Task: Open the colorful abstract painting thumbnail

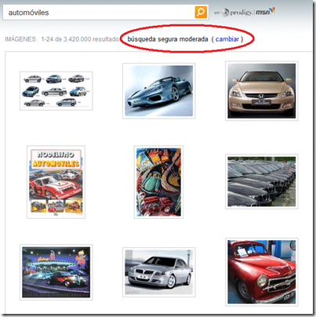Action: (x=158, y=182)
